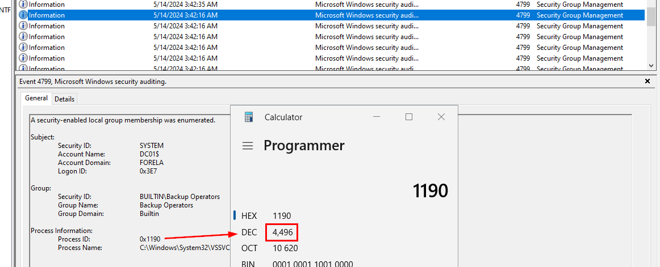Click the Programmer mode heading
Viewport: 660px width, 267px height.
(x=304, y=146)
